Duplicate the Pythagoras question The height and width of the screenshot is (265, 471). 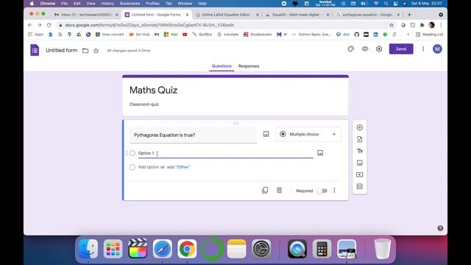(265, 191)
